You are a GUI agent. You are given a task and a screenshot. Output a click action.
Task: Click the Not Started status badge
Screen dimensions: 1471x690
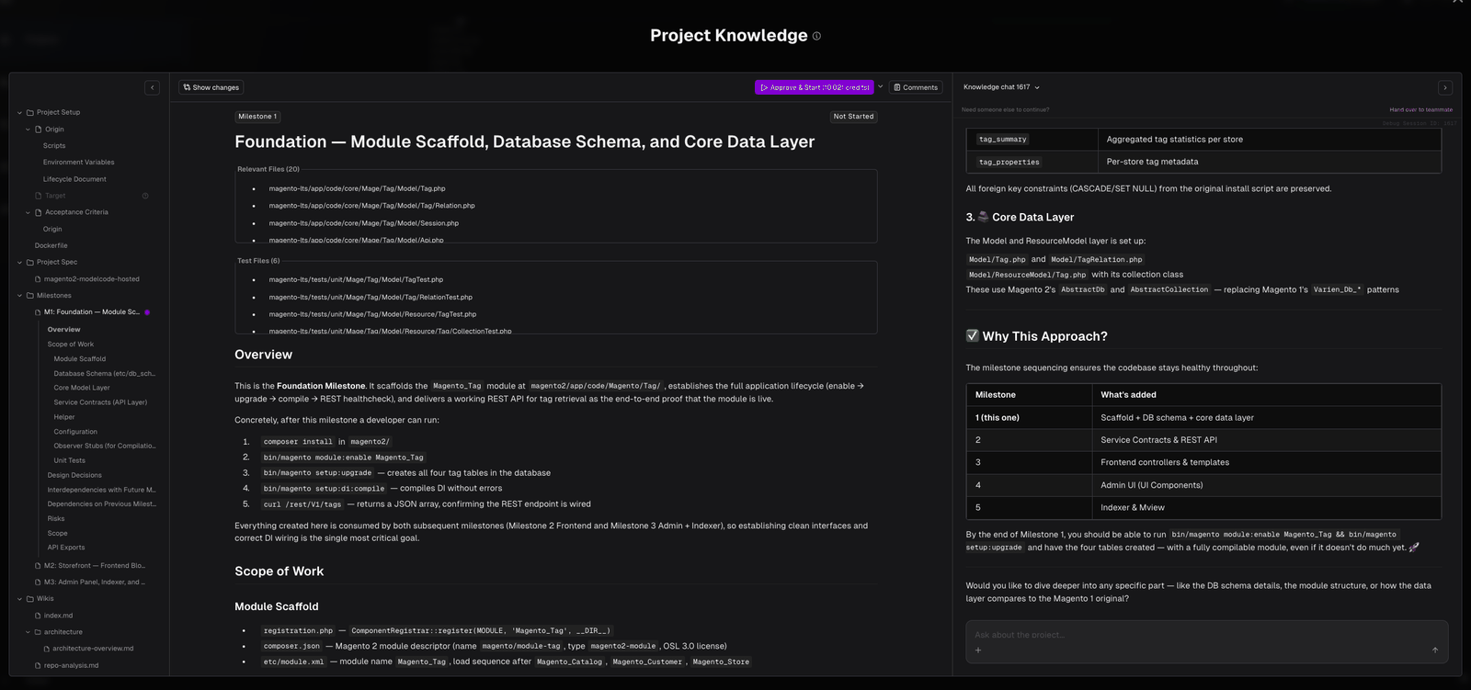click(x=853, y=117)
